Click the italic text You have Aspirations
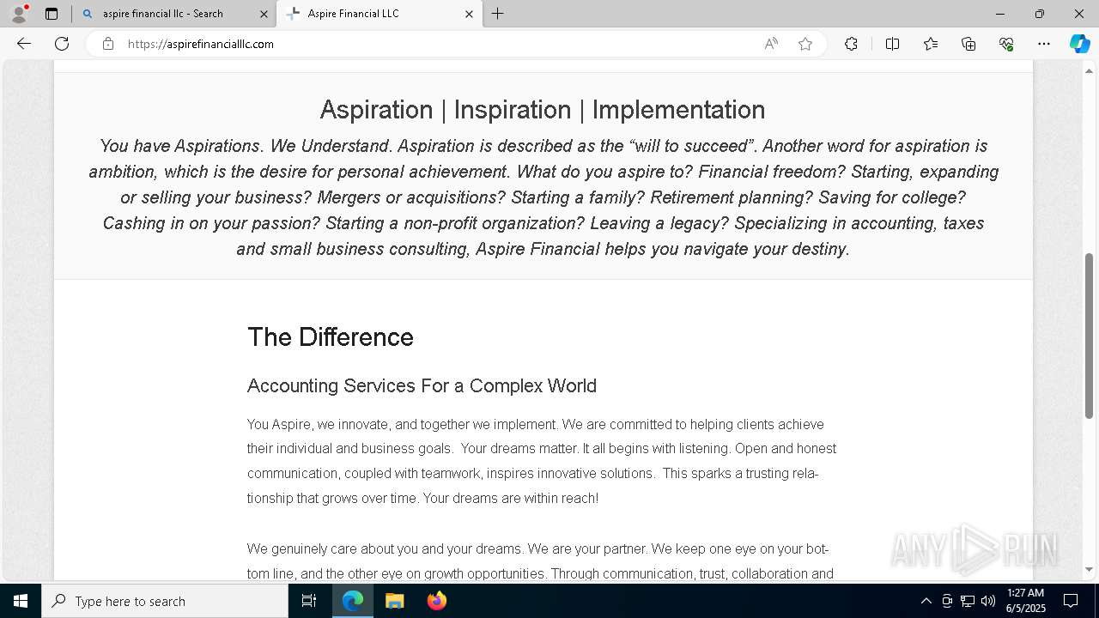1099x618 pixels. click(543, 197)
